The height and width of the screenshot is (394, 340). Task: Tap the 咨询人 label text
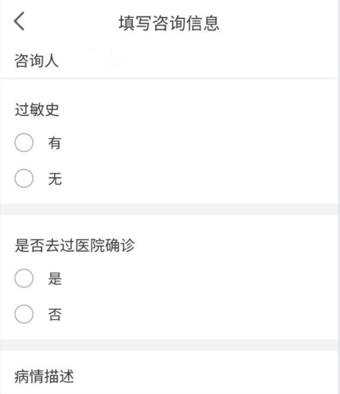tap(36, 61)
